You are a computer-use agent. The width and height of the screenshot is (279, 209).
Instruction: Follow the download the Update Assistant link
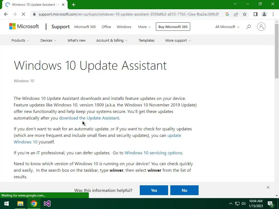(x=89, y=118)
